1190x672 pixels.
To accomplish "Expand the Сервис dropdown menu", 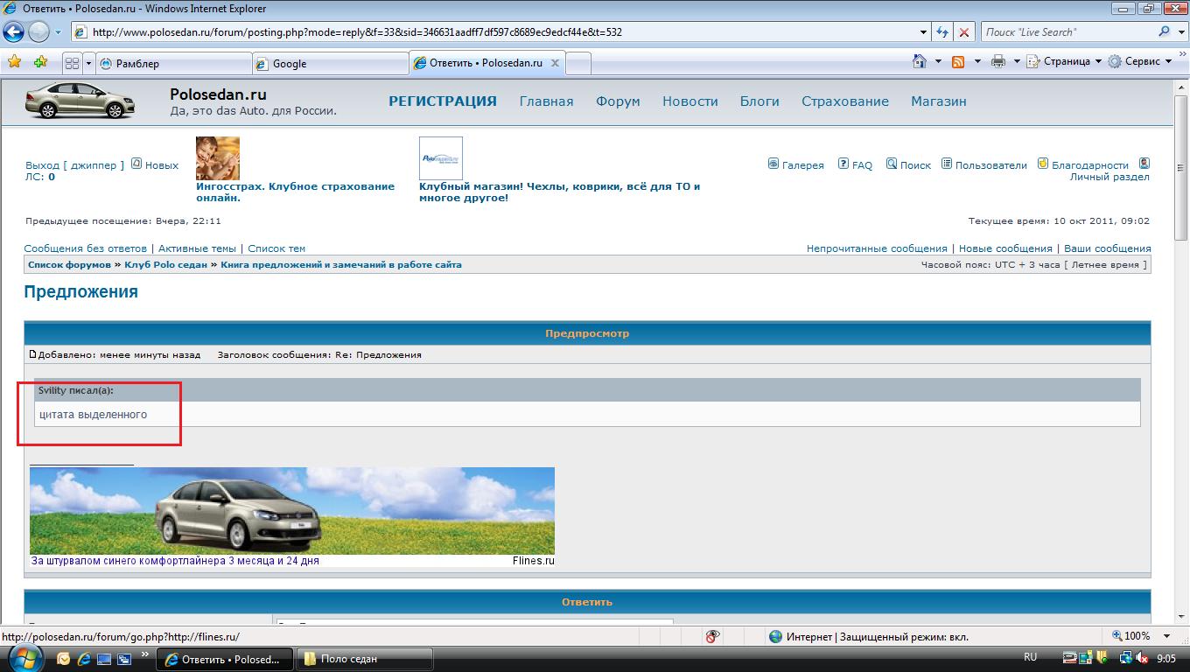I will pos(1141,61).
